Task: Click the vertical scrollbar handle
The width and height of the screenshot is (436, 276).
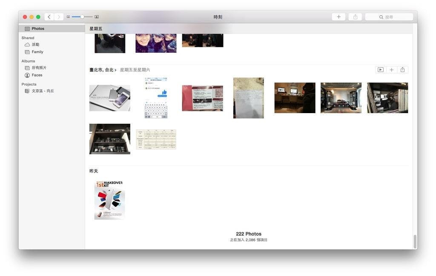Action: point(415,242)
